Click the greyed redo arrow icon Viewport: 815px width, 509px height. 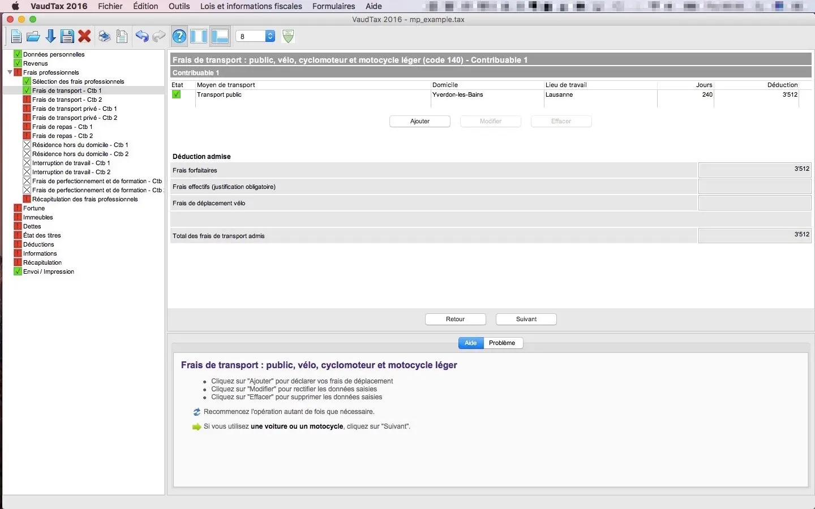pyautogui.click(x=159, y=37)
